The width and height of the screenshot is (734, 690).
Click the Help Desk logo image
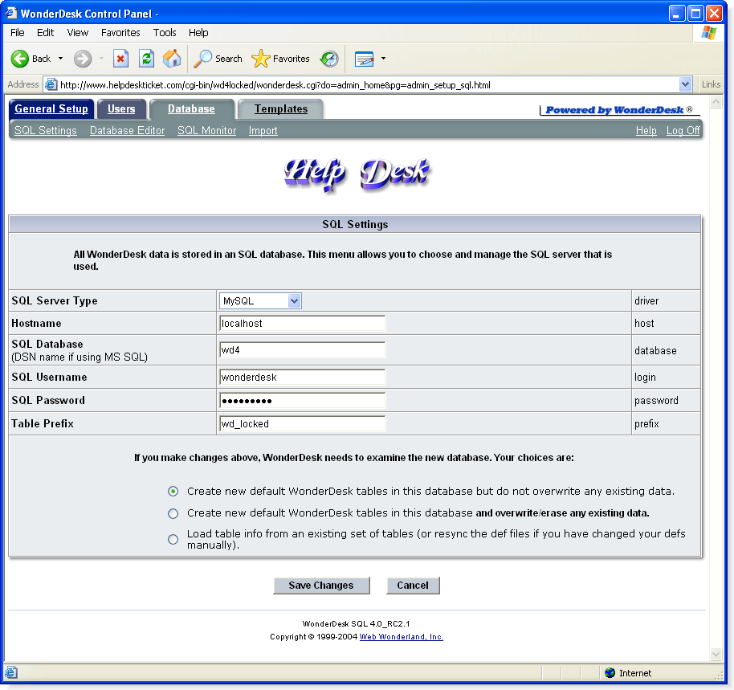(356, 175)
